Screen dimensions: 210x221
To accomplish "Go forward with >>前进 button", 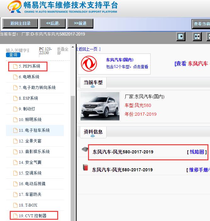I will coord(80,23).
